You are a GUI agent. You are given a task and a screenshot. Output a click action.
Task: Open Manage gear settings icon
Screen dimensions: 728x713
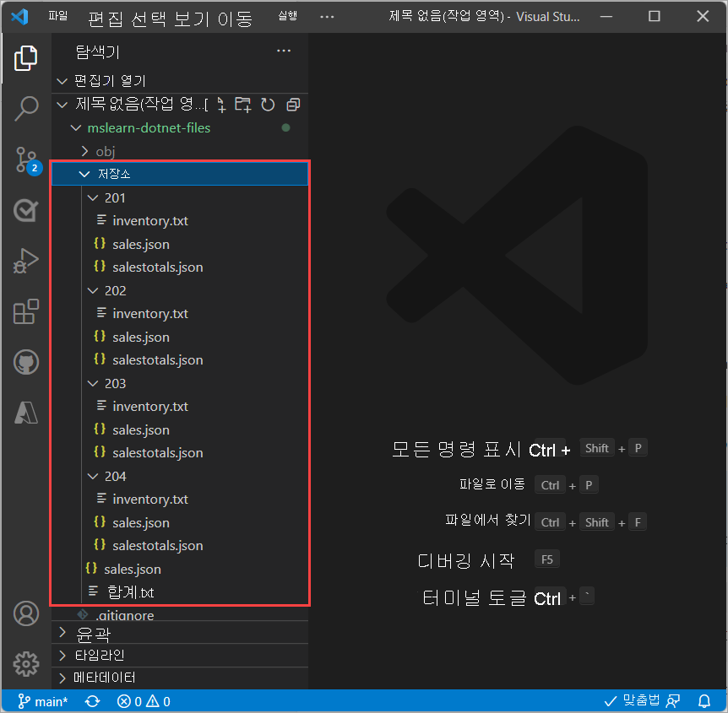click(x=26, y=664)
